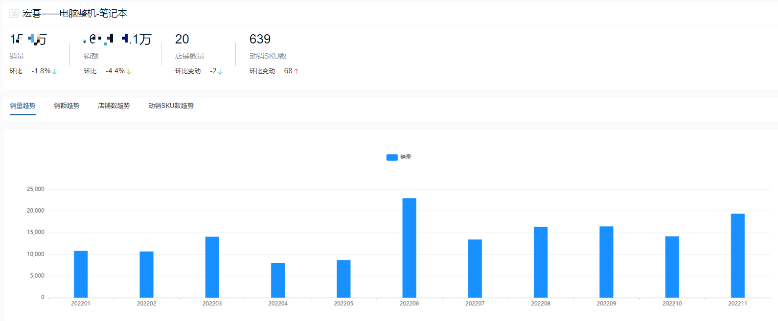
Task: Click the 202202 sales bar
Action: pyautogui.click(x=146, y=275)
